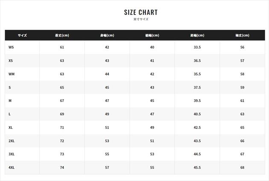Click the L size row label
Image resolution: width=269 pixels, height=181 pixels.
9,114
